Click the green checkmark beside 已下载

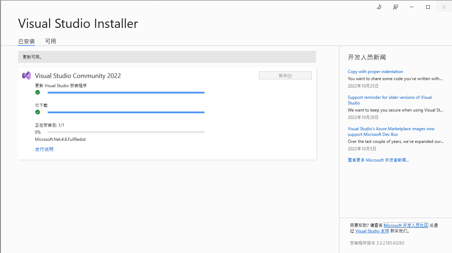(x=37, y=112)
